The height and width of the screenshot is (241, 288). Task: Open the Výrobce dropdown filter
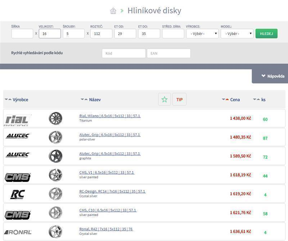tap(202, 33)
